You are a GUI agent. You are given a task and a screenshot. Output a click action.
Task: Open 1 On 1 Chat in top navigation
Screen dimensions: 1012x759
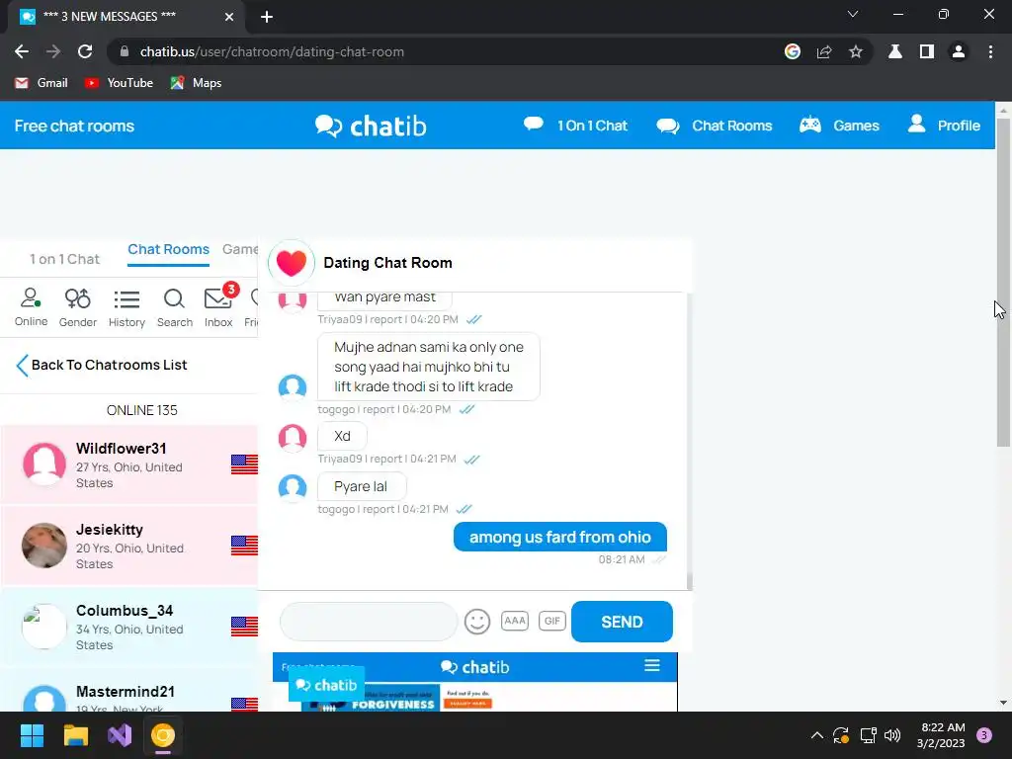575,126
